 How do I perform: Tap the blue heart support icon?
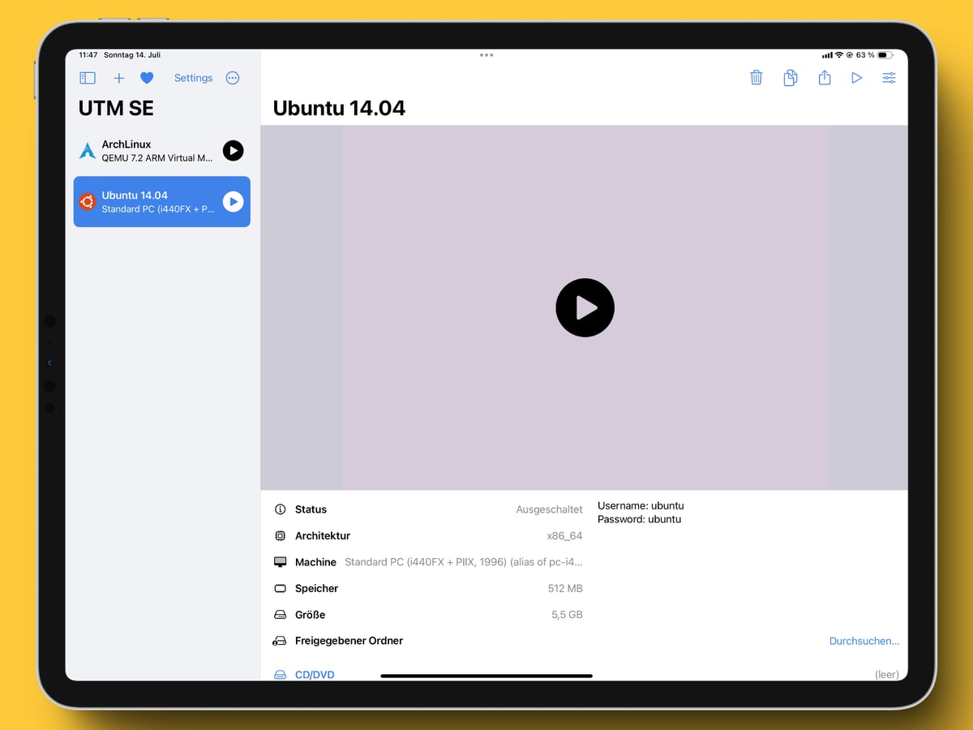coord(147,78)
